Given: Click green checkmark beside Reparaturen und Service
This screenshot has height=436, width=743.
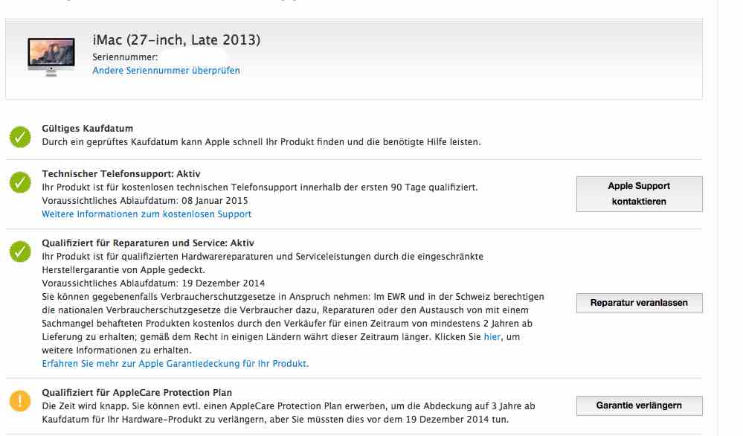Looking at the screenshot, I should click(20, 251).
